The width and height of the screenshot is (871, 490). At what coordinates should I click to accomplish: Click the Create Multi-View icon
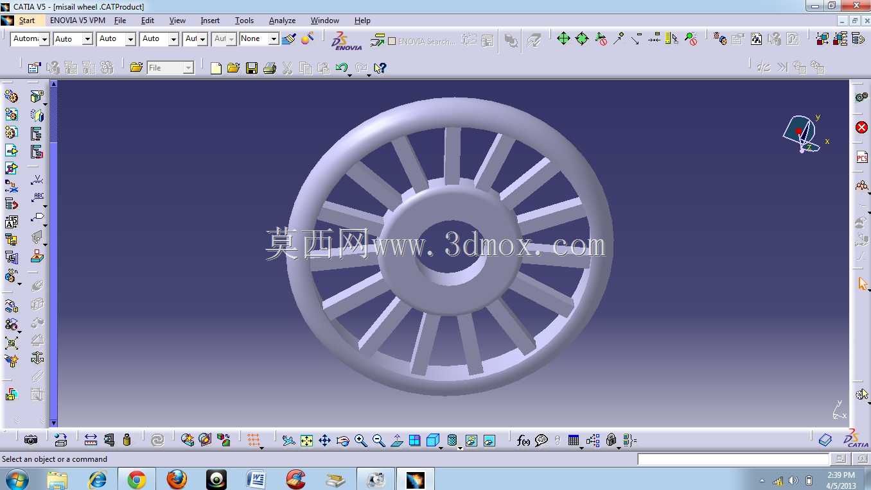(414, 440)
